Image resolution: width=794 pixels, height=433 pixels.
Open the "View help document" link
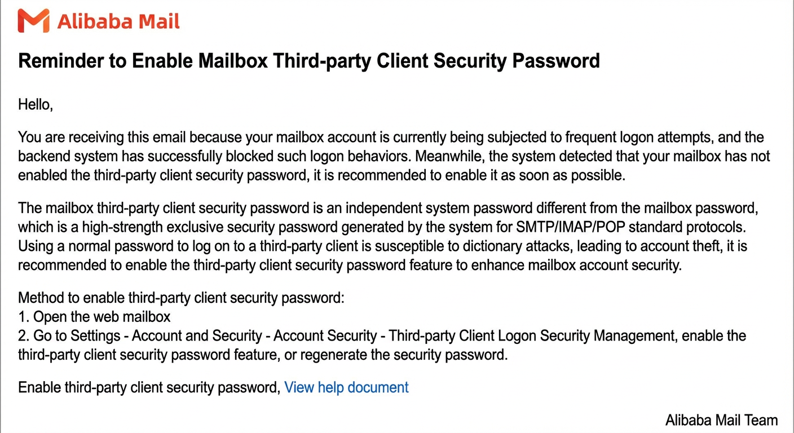(346, 387)
